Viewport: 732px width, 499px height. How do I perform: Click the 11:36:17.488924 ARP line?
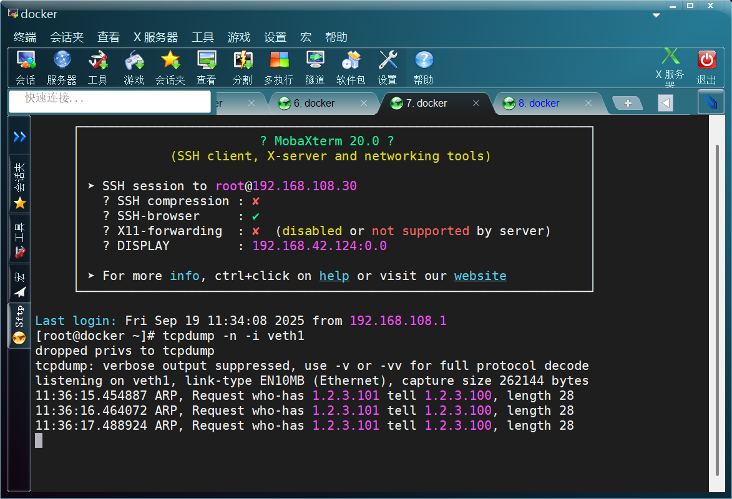[305, 425]
